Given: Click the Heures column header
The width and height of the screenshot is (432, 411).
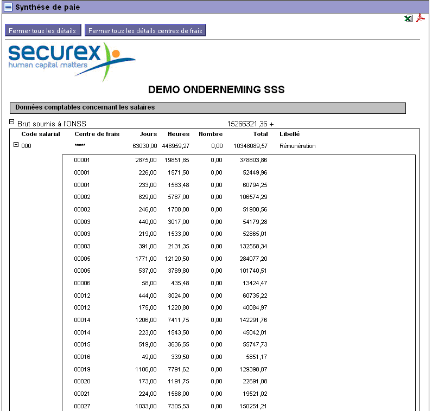Looking at the screenshot, I should (179, 134).
